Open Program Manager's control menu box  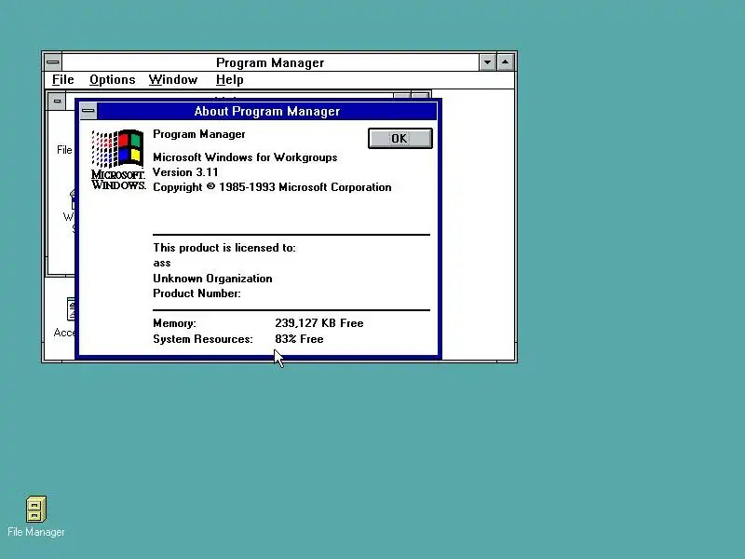(x=53, y=62)
